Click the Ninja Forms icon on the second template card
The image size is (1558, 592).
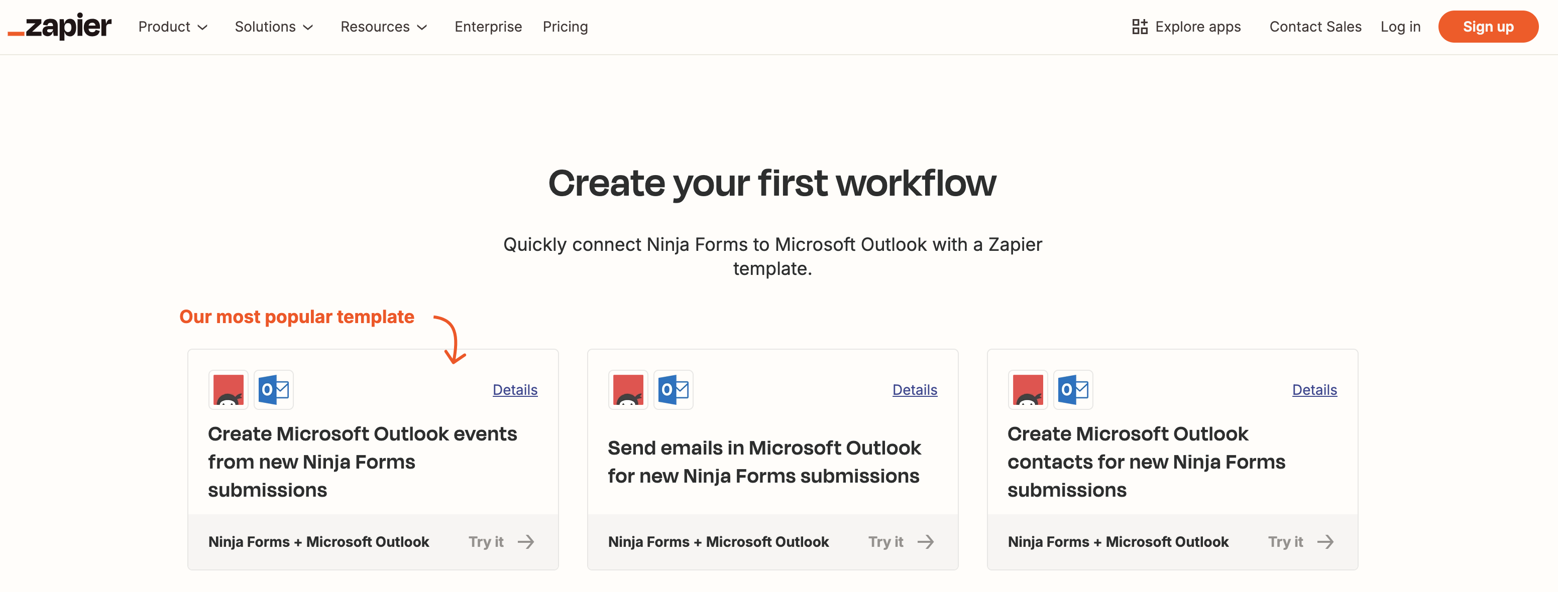tap(627, 390)
